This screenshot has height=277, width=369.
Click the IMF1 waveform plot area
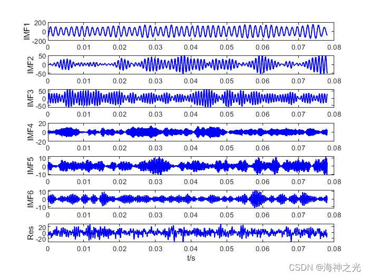(x=191, y=31)
